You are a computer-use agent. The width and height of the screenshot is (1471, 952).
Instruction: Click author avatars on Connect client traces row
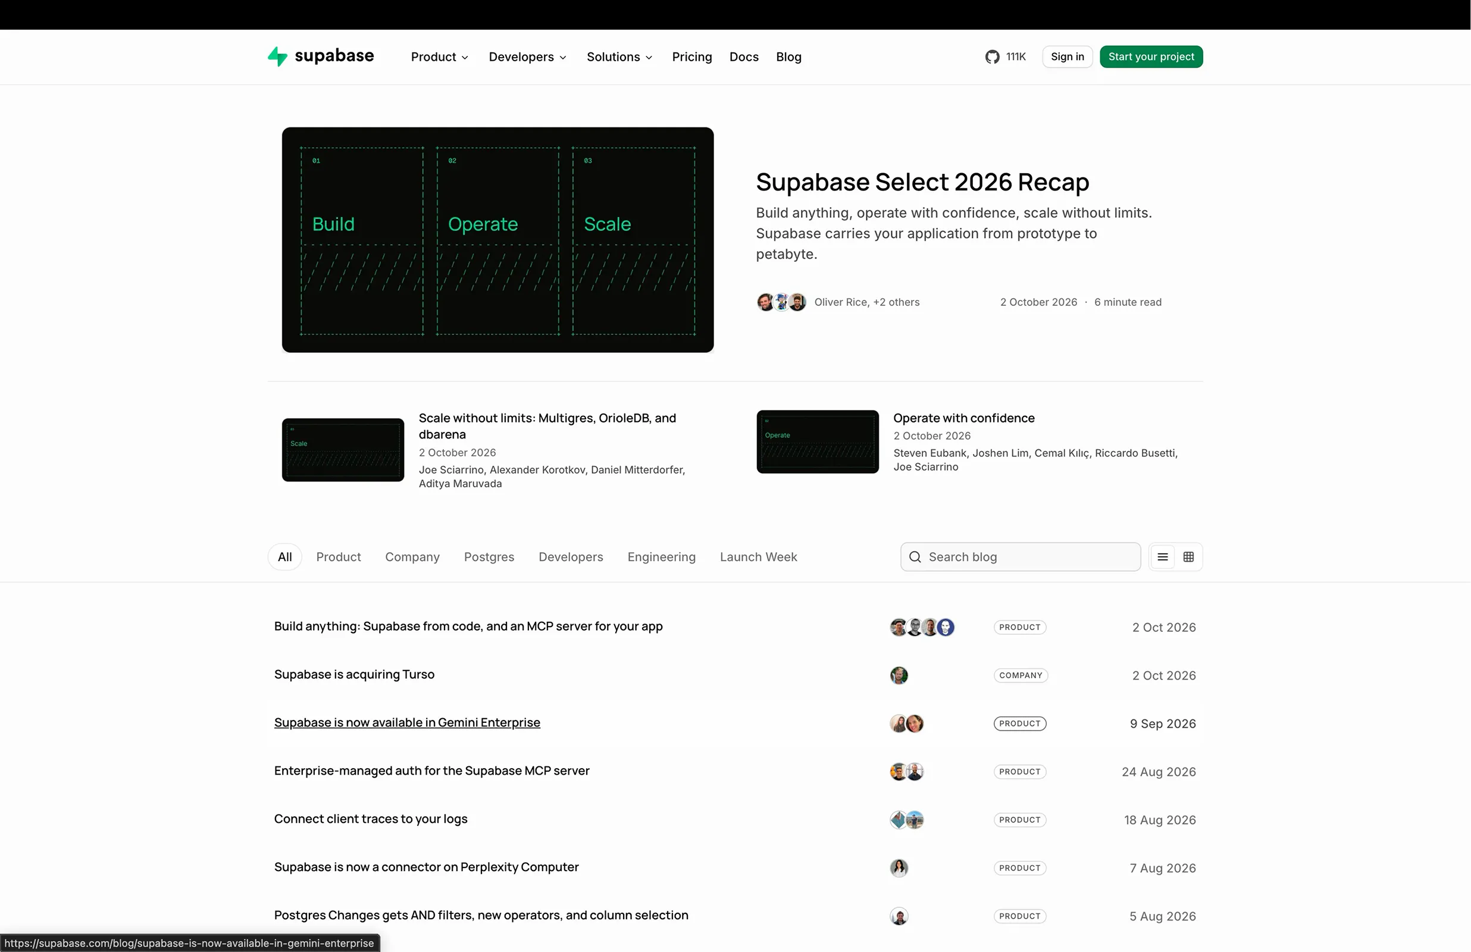(907, 821)
